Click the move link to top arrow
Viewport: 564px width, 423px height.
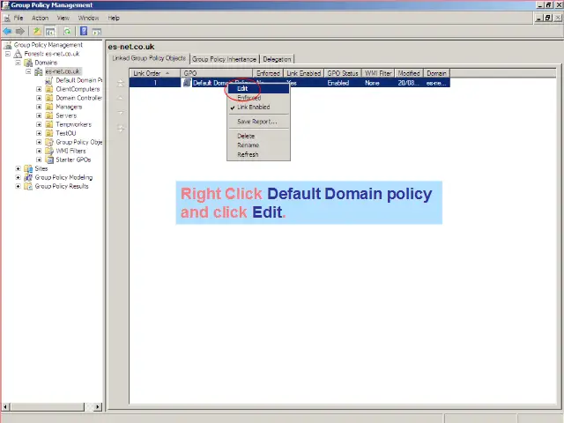tap(121, 84)
